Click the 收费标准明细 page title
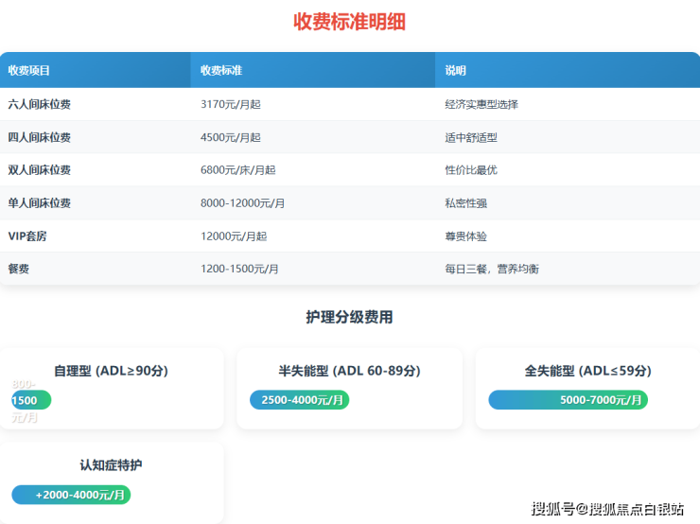Viewport: 700px width, 524px height. point(349,22)
